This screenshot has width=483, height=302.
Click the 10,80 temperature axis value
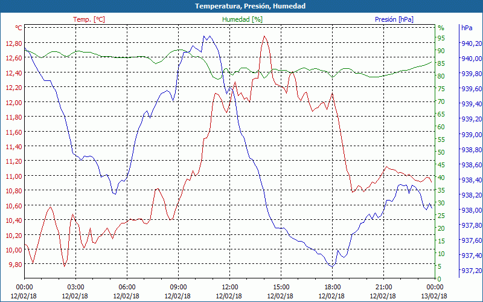coord(14,191)
